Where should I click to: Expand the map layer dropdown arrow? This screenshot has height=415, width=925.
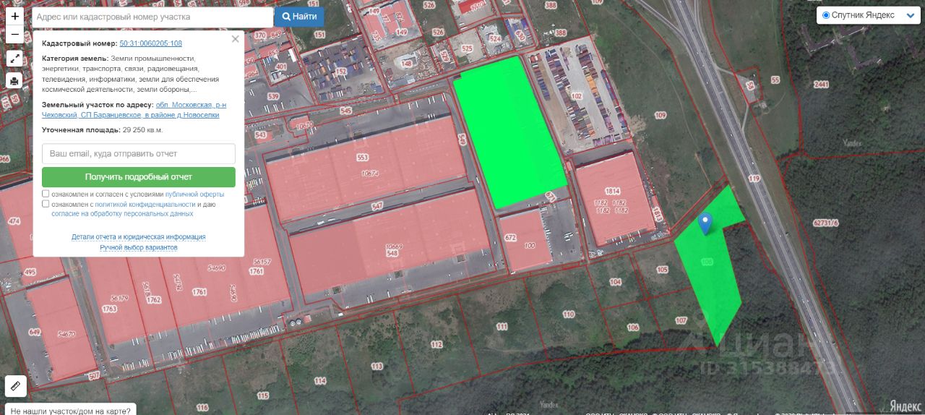[910, 16]
